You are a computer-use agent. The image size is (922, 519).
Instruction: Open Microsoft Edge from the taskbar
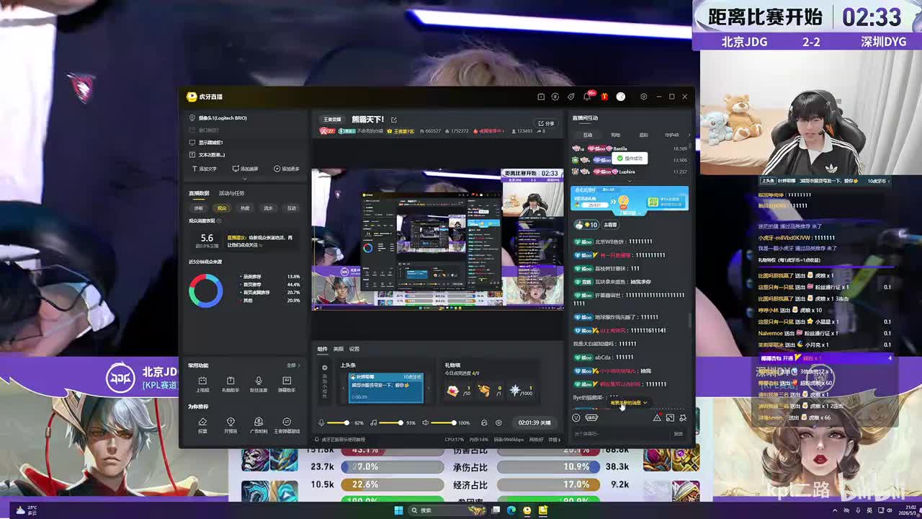(511, 510)
